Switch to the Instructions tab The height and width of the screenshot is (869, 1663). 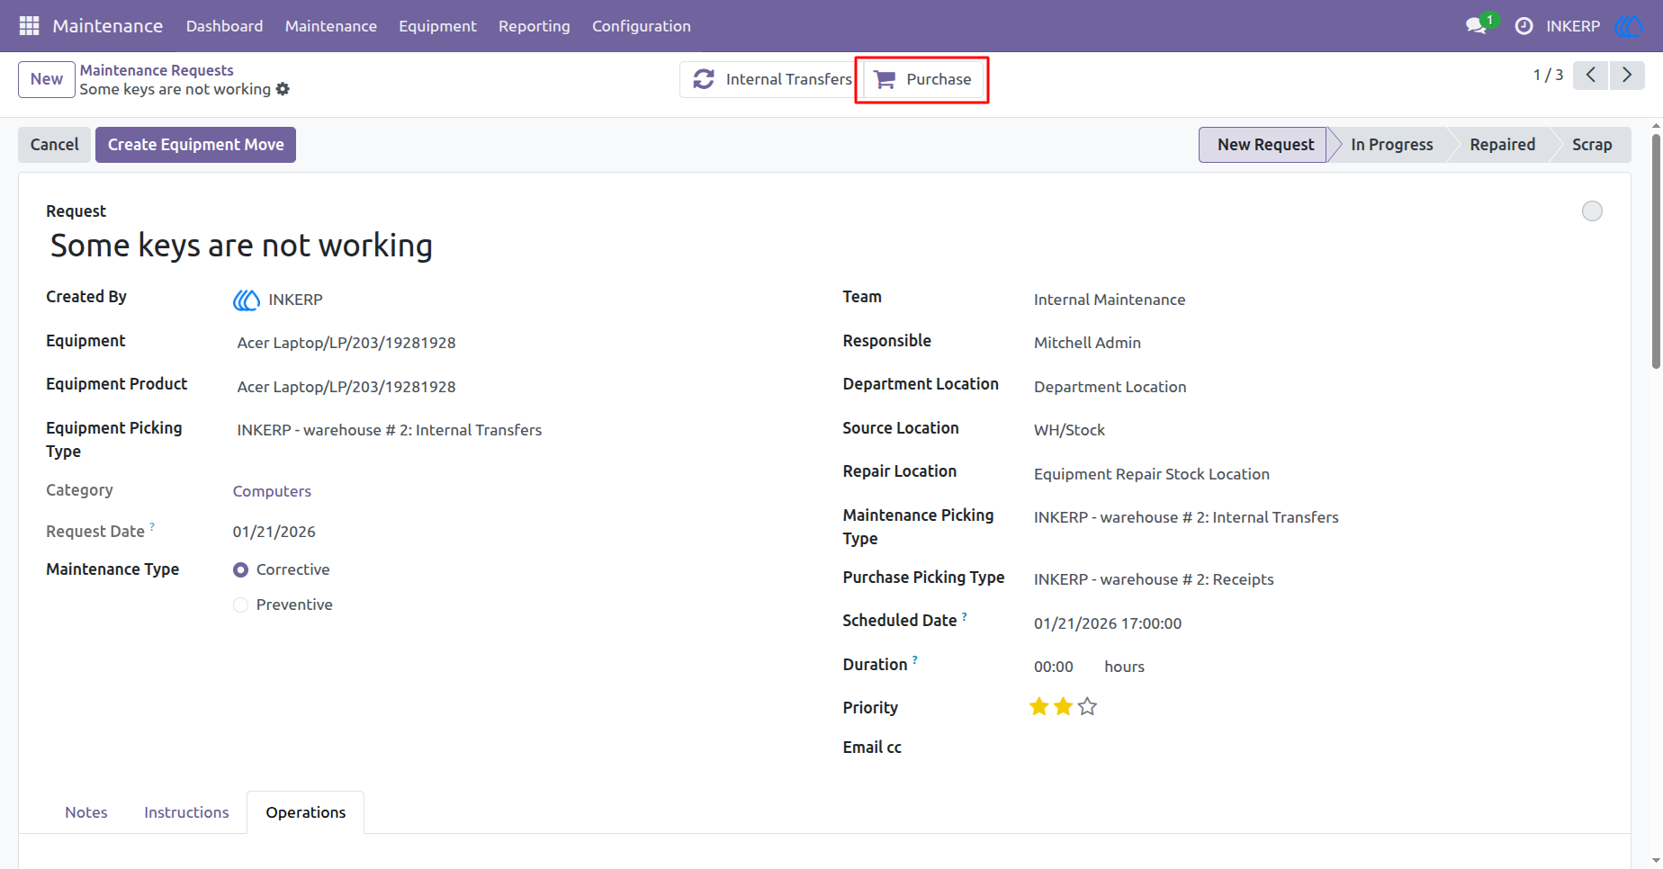186,812
